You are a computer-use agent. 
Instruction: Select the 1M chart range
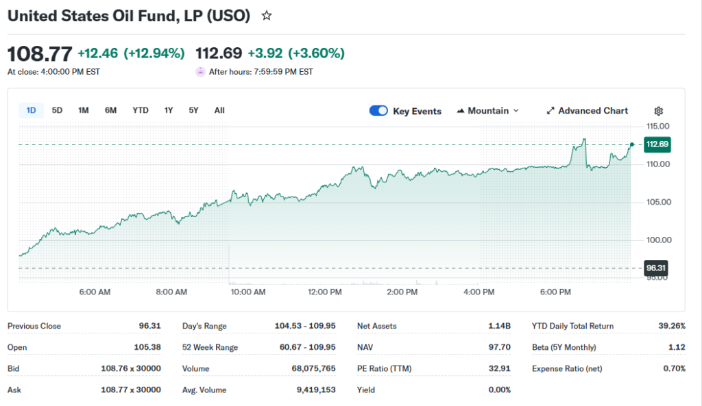[x=84, y=110]
